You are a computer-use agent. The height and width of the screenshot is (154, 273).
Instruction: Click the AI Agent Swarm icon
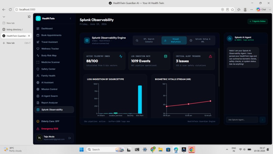pos(38,96)
